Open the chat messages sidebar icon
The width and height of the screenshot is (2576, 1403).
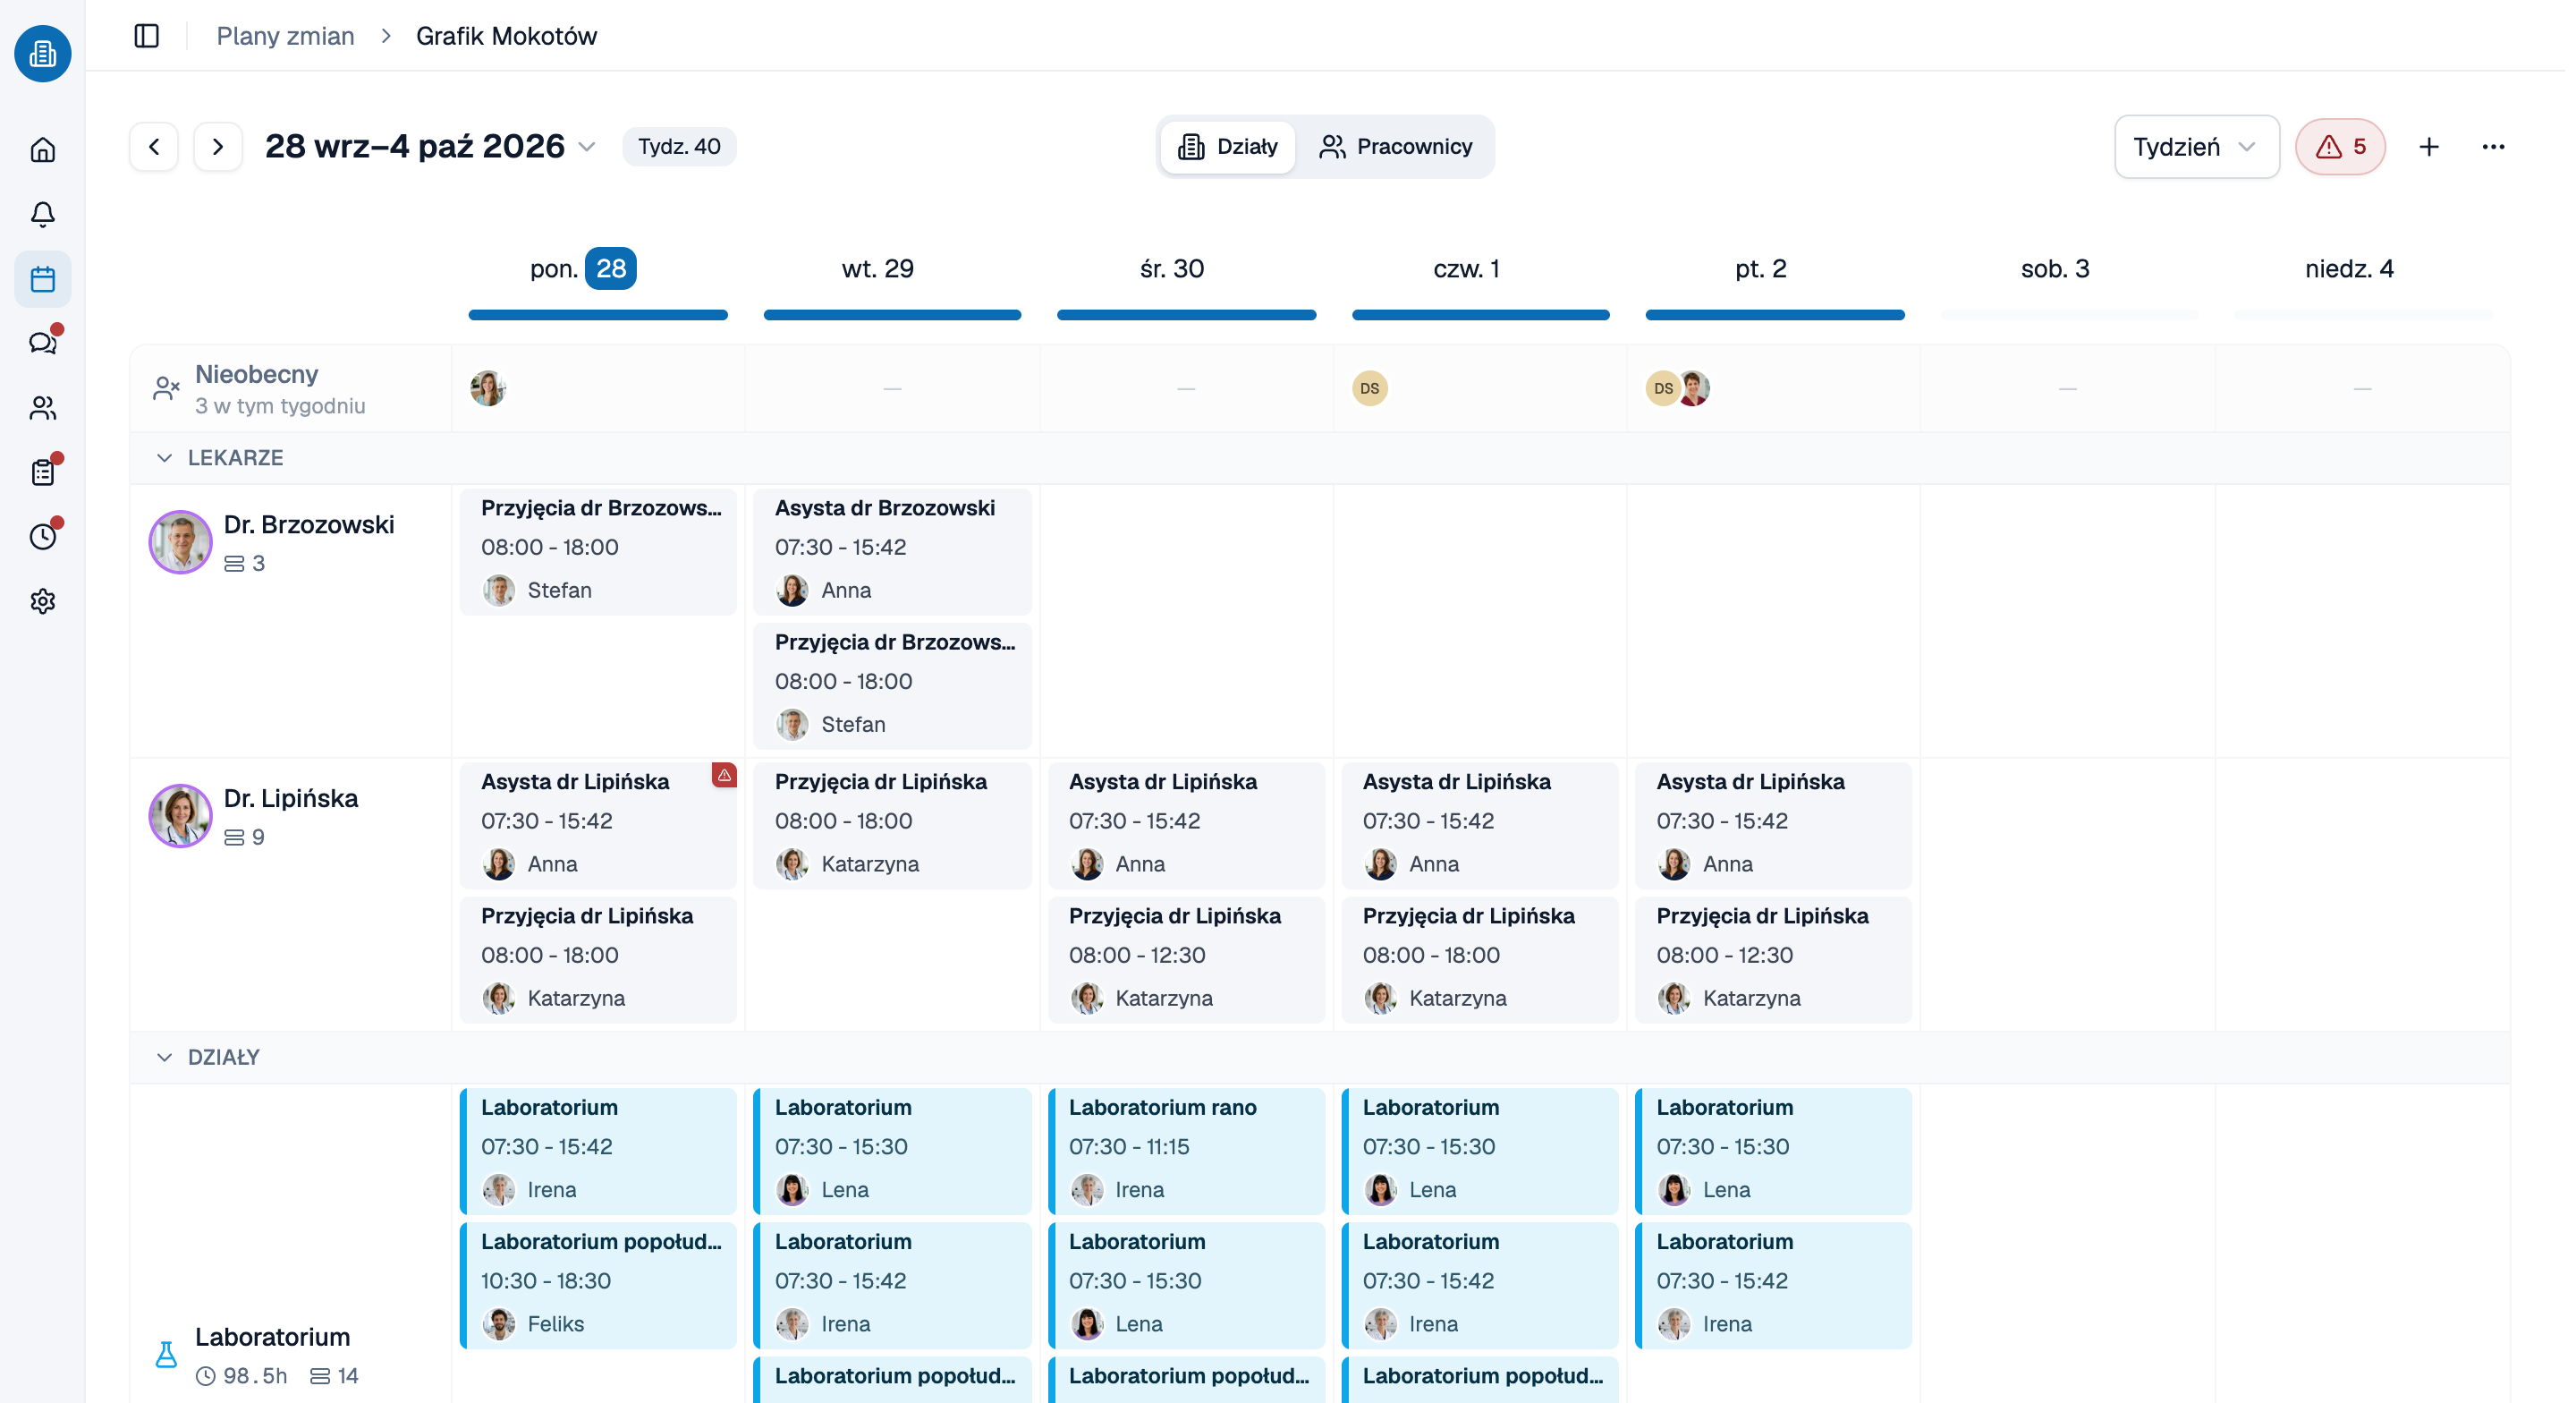tap(42, 344)
